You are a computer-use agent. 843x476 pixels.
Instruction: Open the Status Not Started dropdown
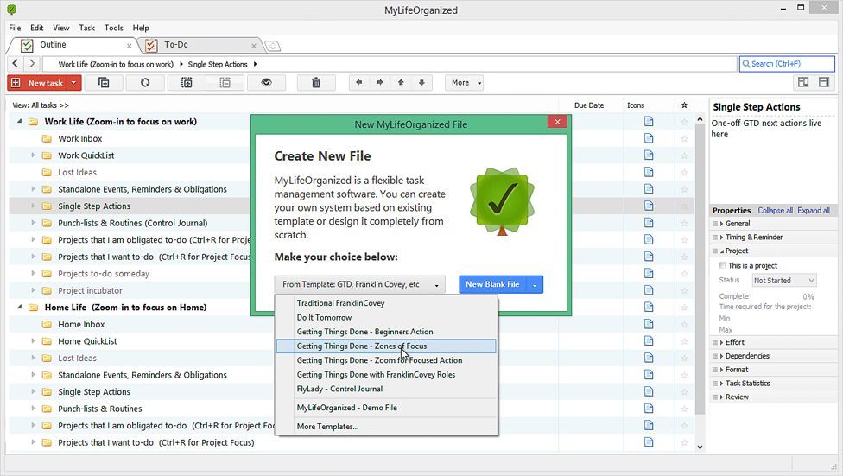point(784,280)
